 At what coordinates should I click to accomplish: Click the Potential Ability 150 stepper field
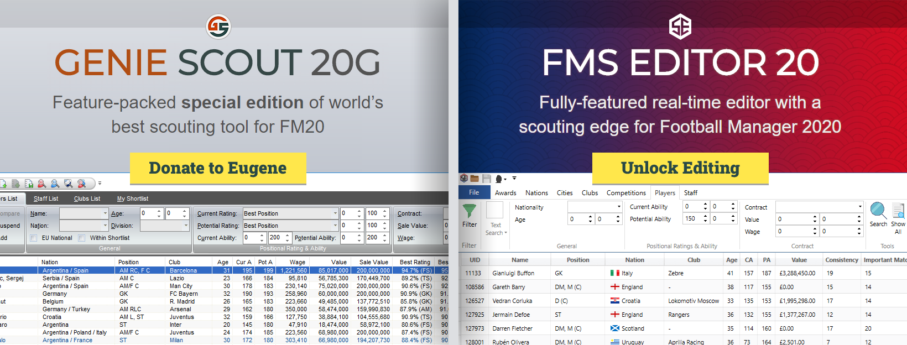point(696,219)
